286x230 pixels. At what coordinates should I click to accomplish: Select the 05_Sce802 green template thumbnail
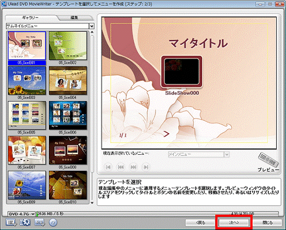click(68, 46)
